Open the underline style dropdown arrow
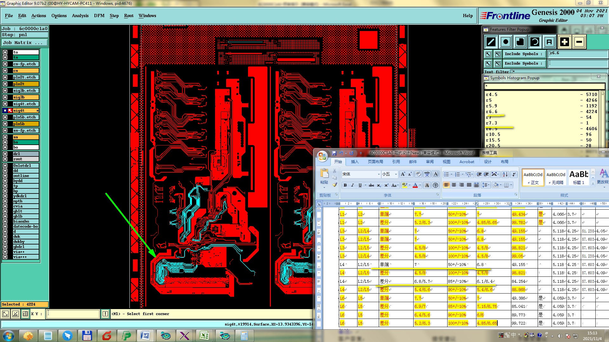 365,185
